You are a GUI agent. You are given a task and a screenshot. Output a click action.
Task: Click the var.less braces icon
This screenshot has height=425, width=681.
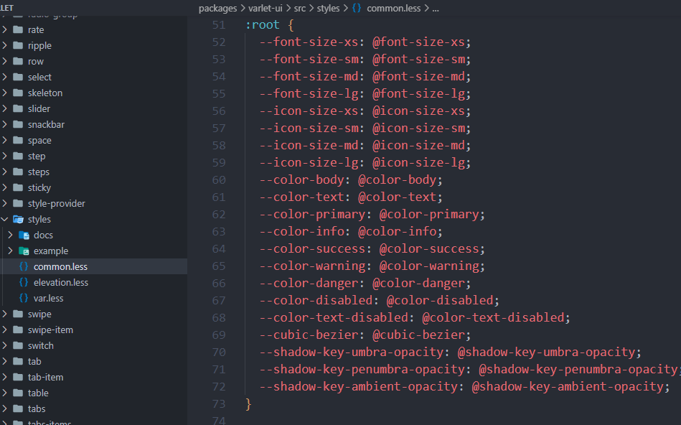click(24, 298)
